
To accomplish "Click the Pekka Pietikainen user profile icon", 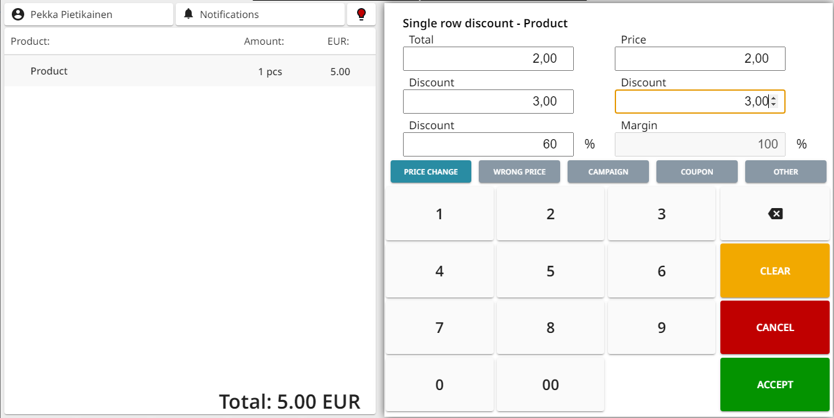I will (x=19, y=14).
